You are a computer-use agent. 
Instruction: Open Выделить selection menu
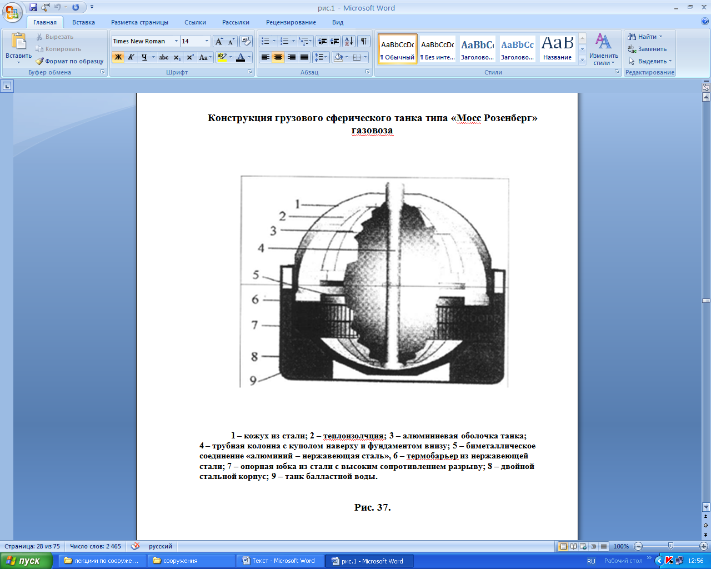click(x=650, y=61)
